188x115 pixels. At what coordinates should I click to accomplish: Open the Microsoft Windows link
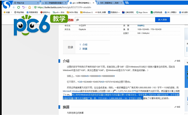[71, 91]
